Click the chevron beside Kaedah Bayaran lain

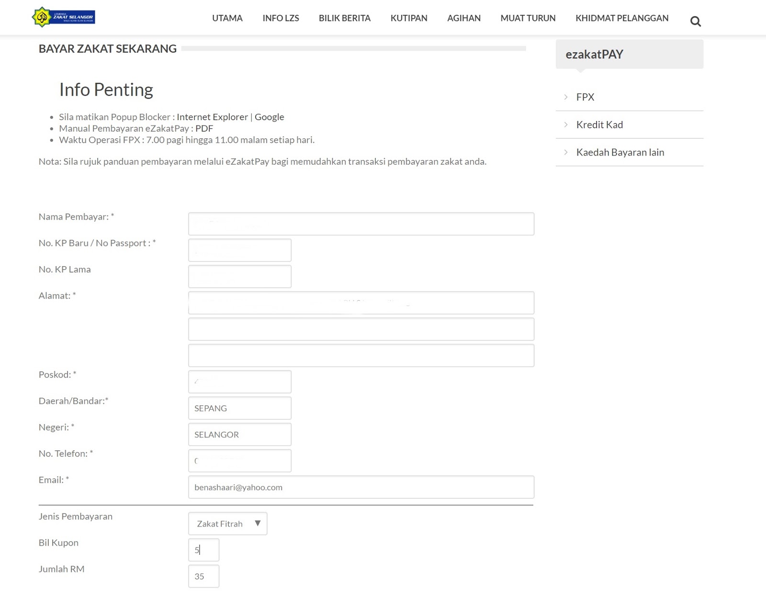click(x=566, y=153)
